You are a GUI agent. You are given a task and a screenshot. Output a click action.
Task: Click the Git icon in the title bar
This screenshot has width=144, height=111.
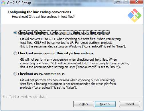click(3, 3)
